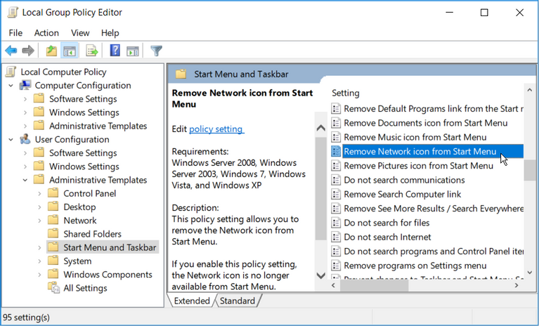The image size is (539, 326).
Task: Click description pane scrollbar down arrow
Action: click(321, 276)
